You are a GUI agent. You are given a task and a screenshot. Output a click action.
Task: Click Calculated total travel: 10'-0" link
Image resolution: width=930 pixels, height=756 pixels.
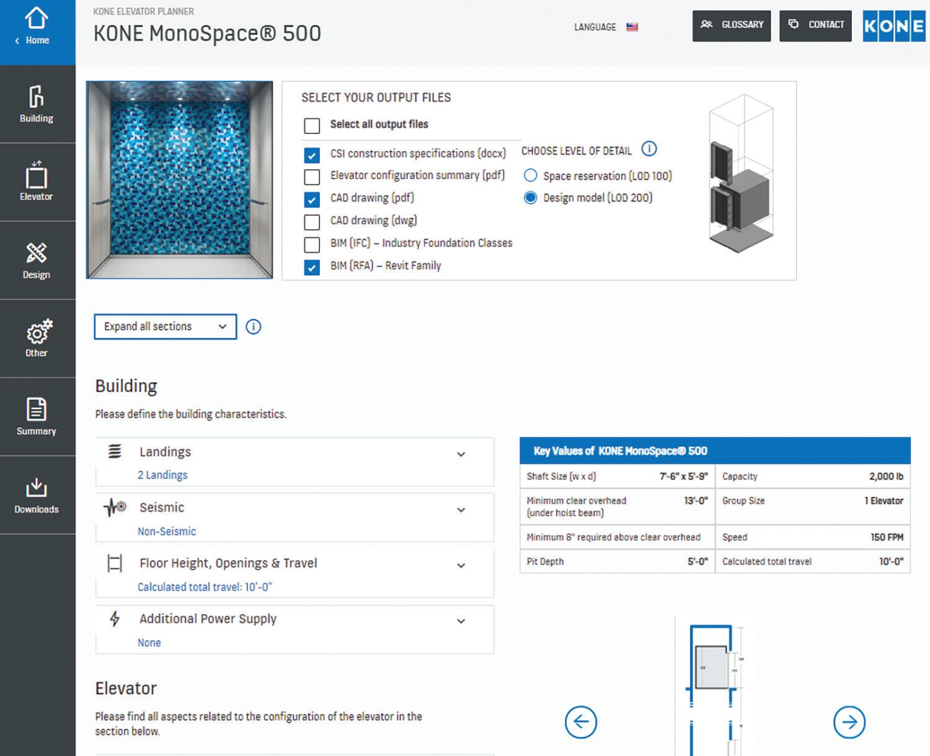[205, 587]
